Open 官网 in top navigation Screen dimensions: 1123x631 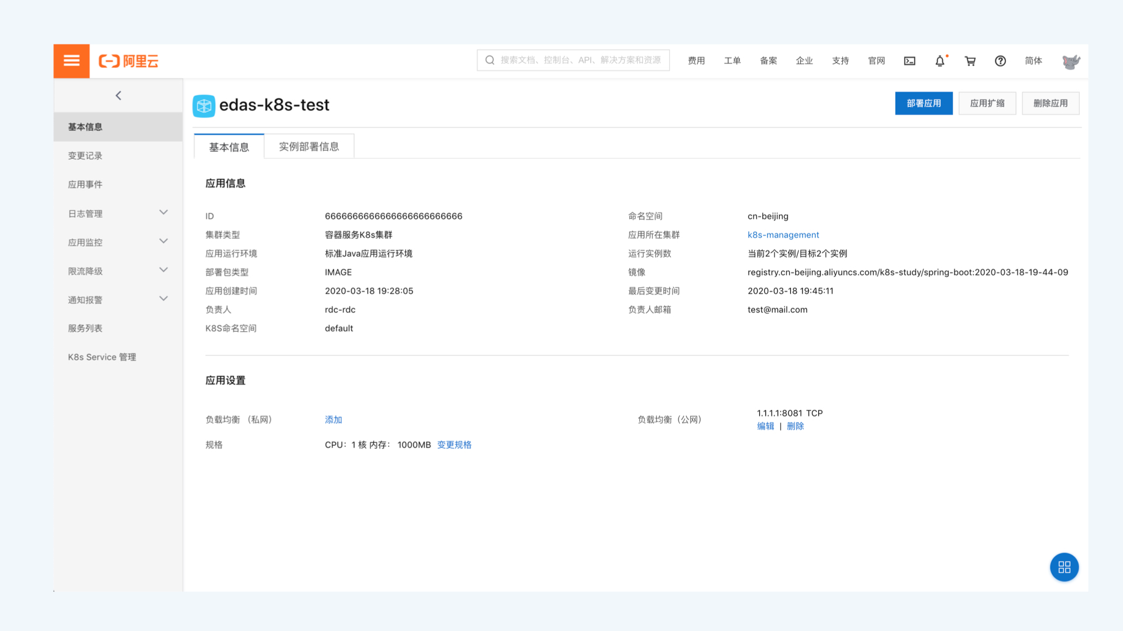[876, 61]
